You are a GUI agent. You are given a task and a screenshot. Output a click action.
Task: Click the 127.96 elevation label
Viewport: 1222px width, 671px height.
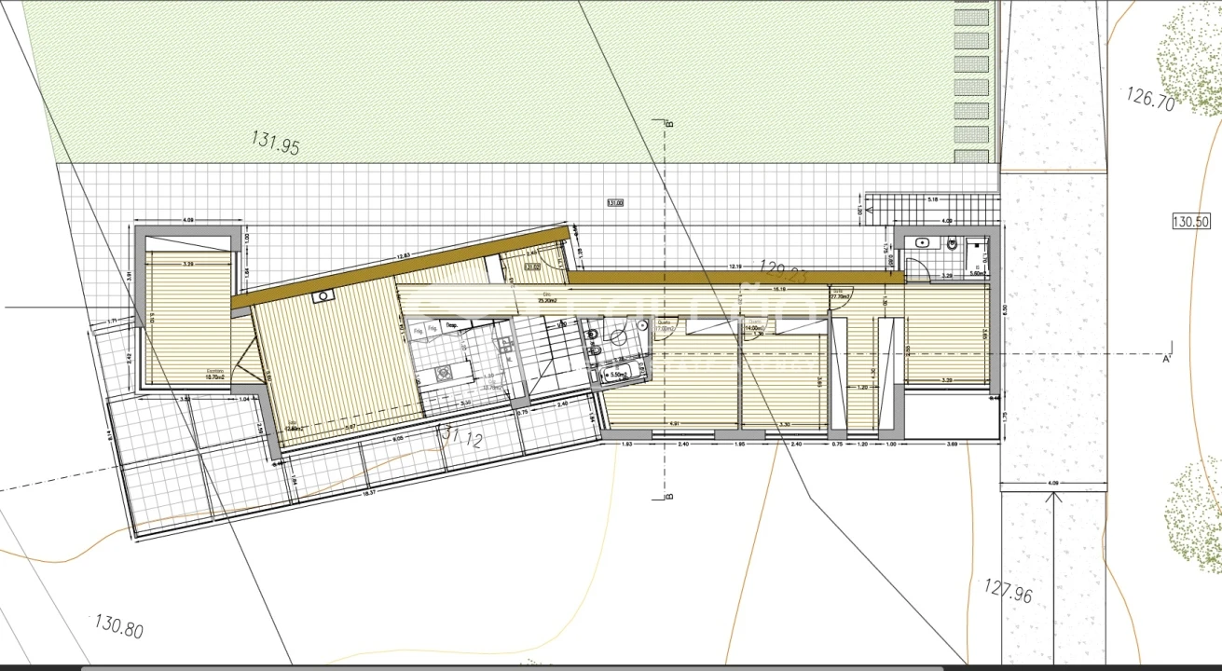[x=1009, y=591]
